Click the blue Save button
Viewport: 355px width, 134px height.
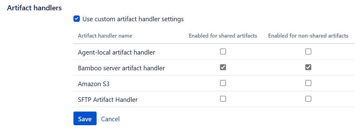click(x=85, y=118)
